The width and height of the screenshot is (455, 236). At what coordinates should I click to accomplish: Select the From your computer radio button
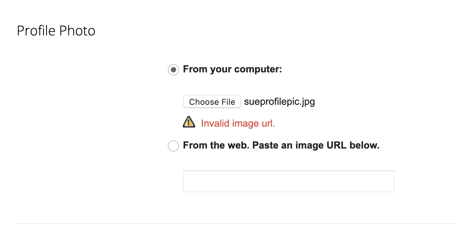[173, 70]
